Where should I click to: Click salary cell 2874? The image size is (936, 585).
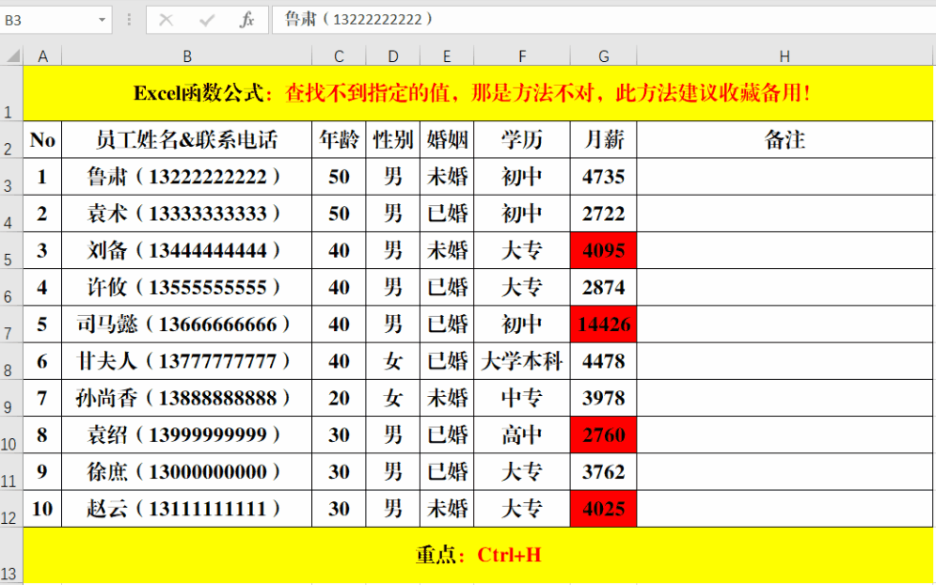click(604, 287)
